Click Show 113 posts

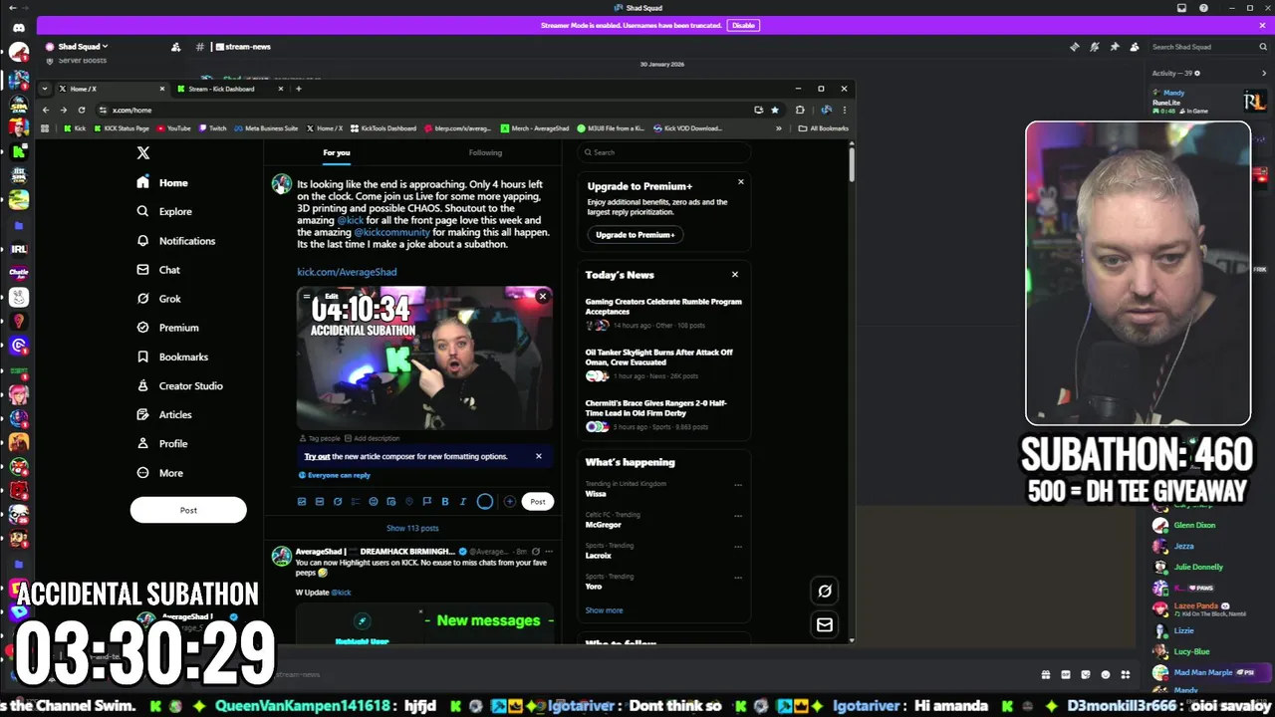(x=412, y=528)
